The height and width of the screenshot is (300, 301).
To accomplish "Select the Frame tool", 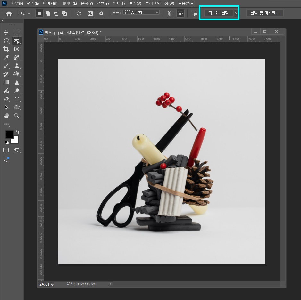I will click(x=17, y=49).
